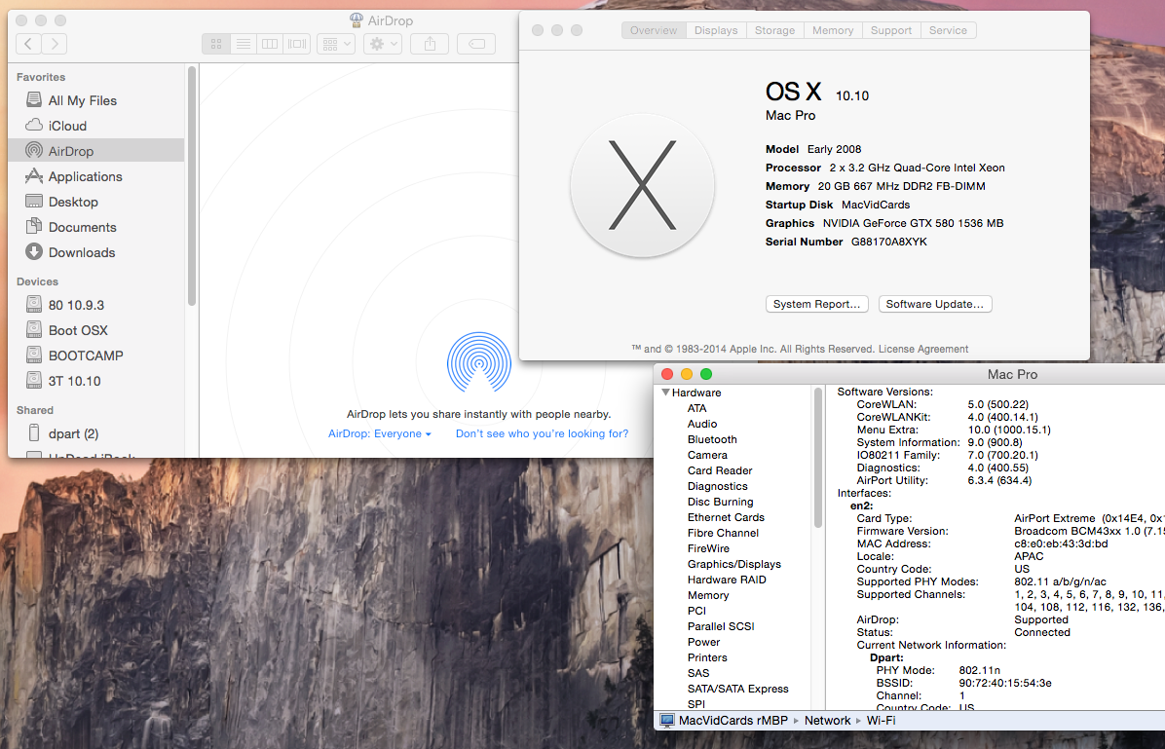Select Card Reader in Hardware list
Viewport: 1165px width, 749px height.
tap(720, 470)
